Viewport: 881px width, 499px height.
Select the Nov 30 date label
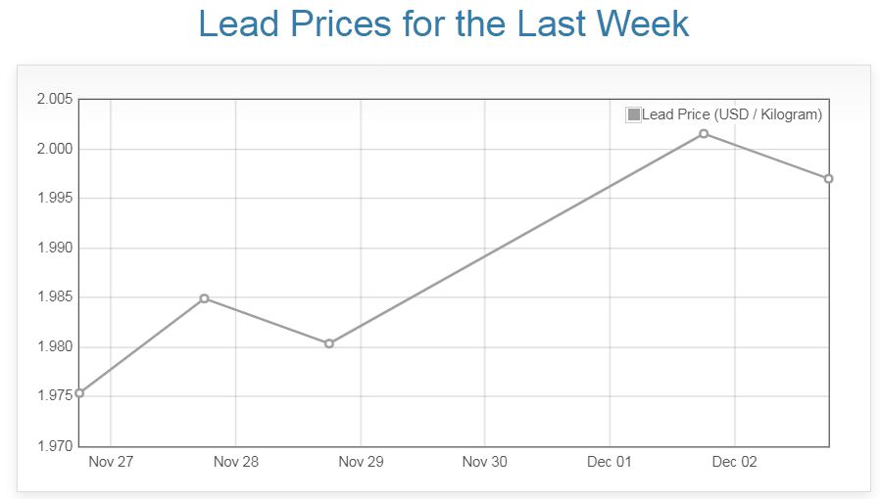485,463
